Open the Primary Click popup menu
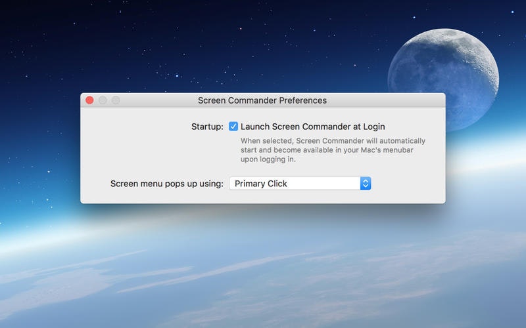 [300, 184]
